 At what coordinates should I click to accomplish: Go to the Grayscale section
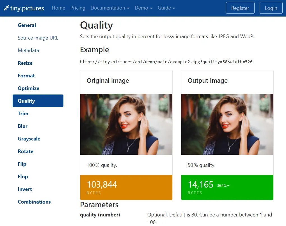[29, 139]
